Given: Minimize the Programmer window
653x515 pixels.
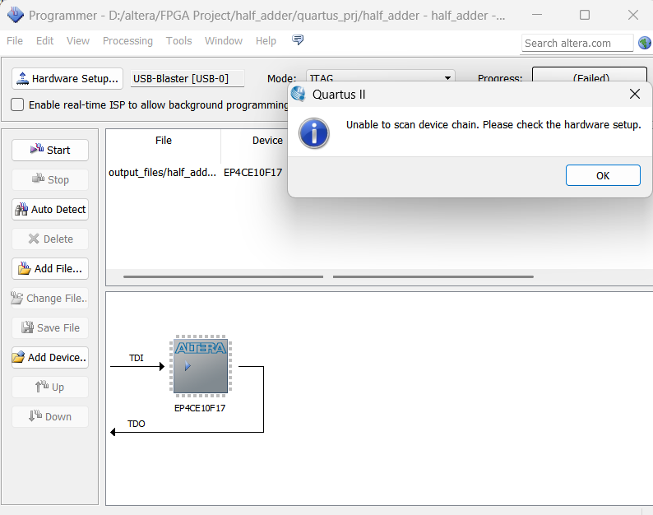Looking at the screenshot, I should coord(537,15).
